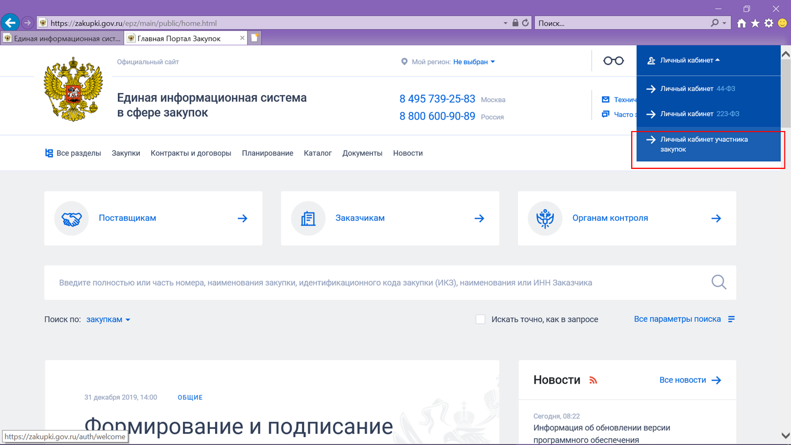Expand Личный кабинет menu expander
Screen dimensions: 791x445
coord(690,60)
